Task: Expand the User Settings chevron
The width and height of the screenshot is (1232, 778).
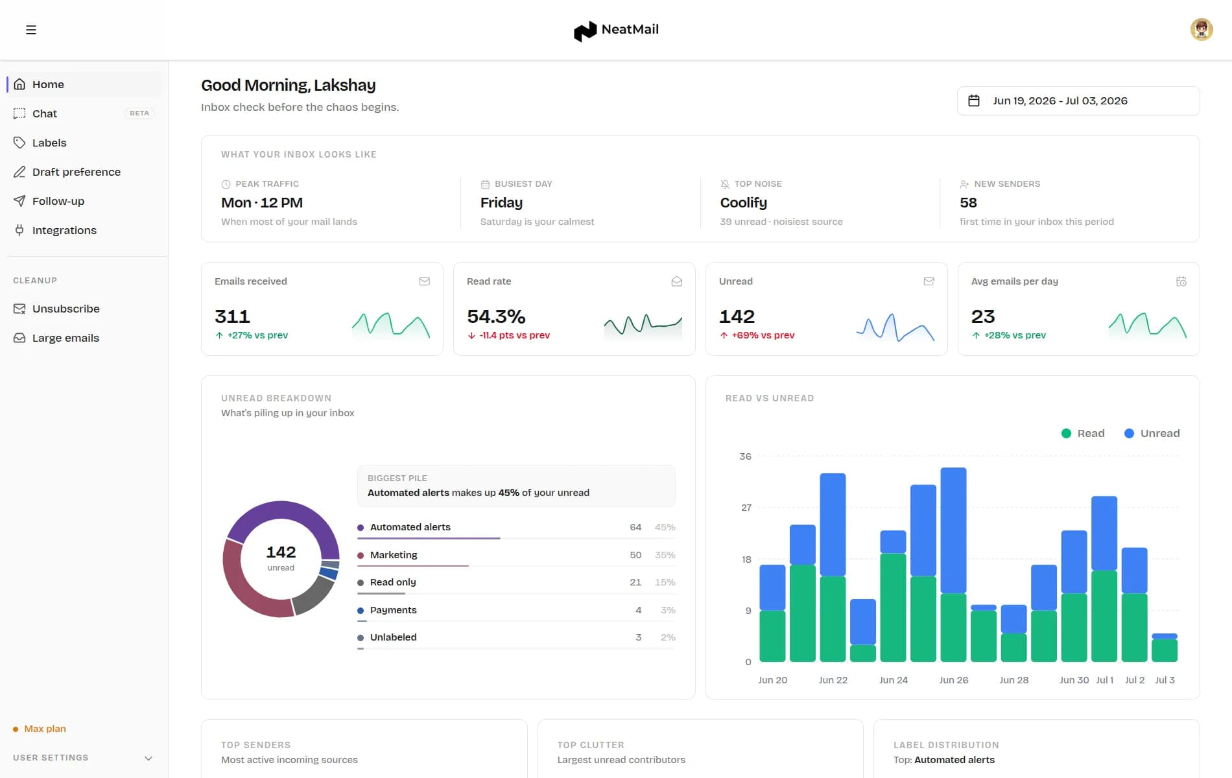Action: 148,758
